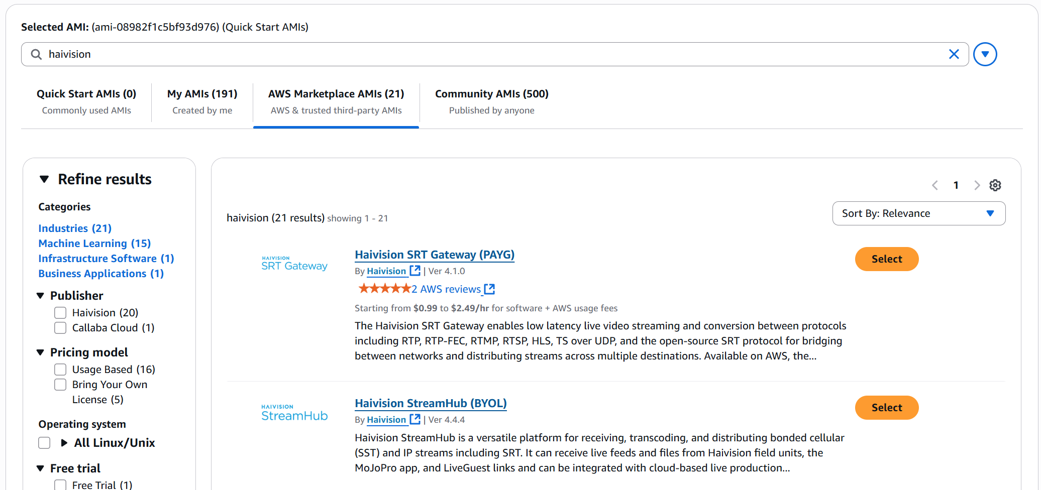
Task: Switch to the My AMIs tab
Action: pyautogui.click(x=202, y=101)
